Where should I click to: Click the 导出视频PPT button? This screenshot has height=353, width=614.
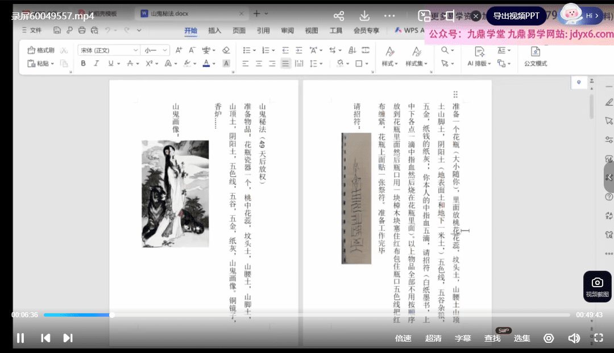tap(516, 16)
